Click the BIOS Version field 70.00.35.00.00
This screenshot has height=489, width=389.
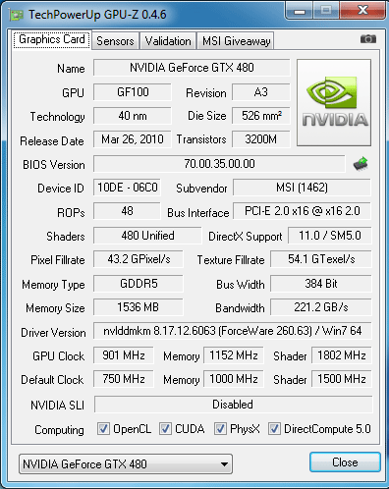point(219,164)
